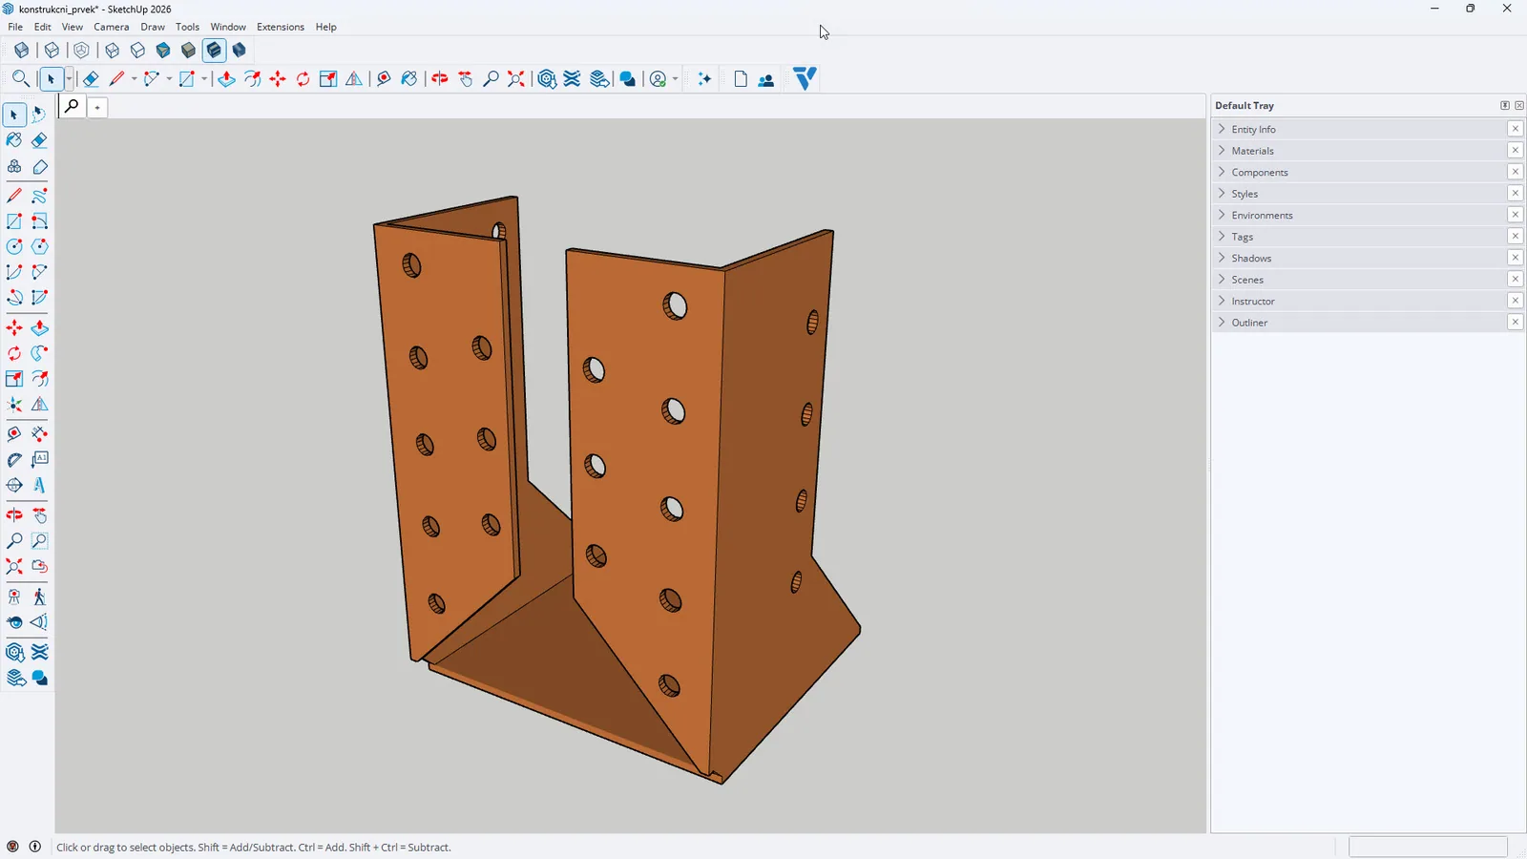This screenshot has width=1527, height=859.
Task: Choose the Circle tool
Action: tap(14, 247)
